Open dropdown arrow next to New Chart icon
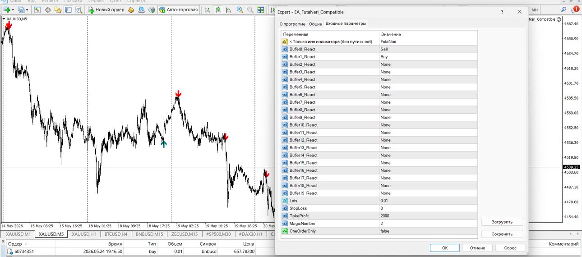The width and height of the screenshot is (582, 257). pos(13,9)
